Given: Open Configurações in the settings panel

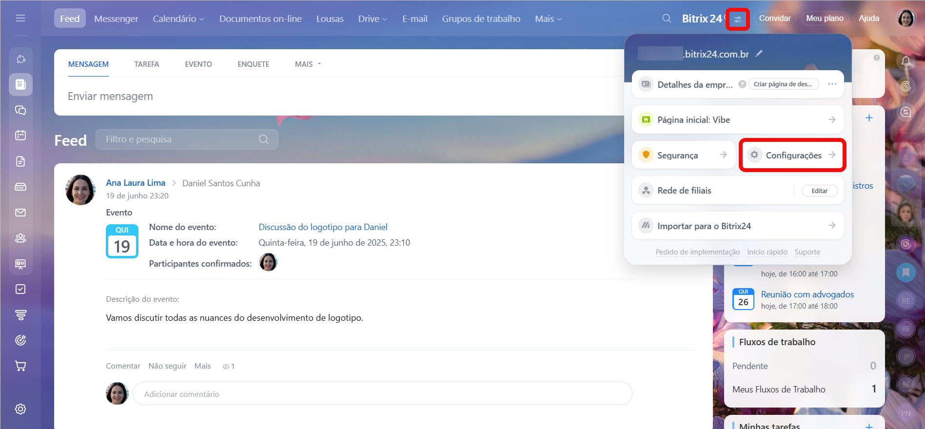Looking at the screenshot, I should pos(792,155).
